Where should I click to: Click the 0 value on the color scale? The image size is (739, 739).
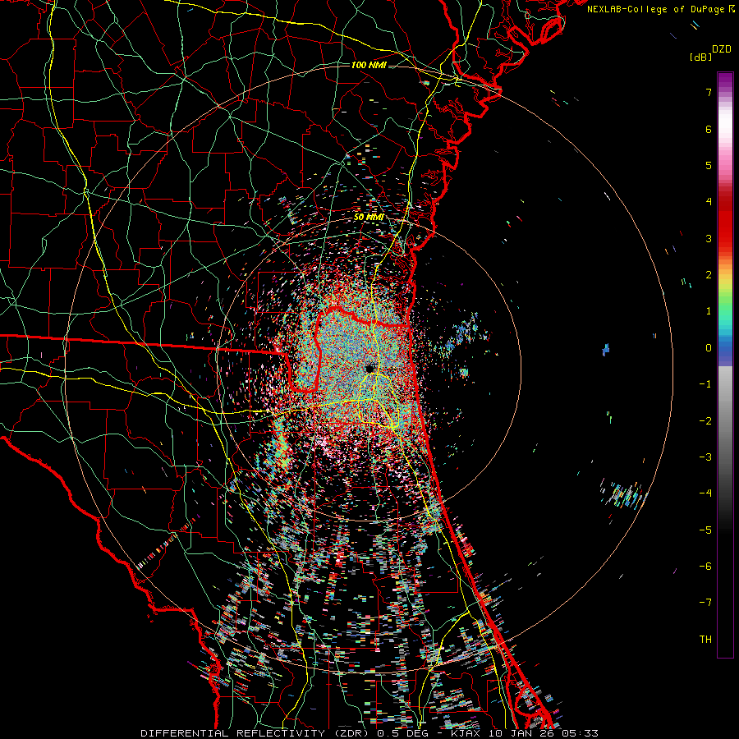click(x=709, y=348)
